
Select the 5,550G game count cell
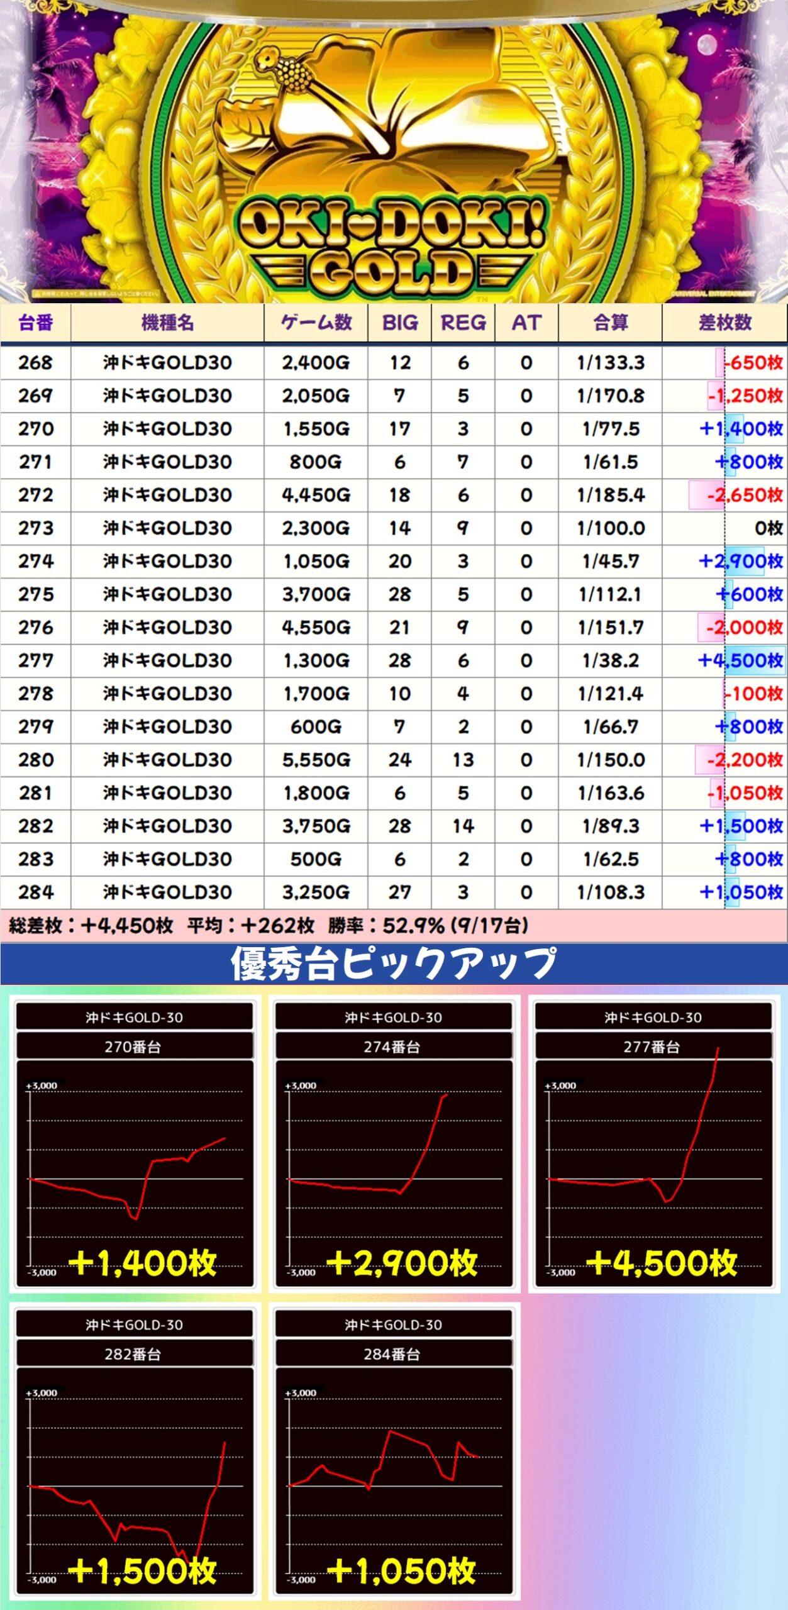(316, 760)
